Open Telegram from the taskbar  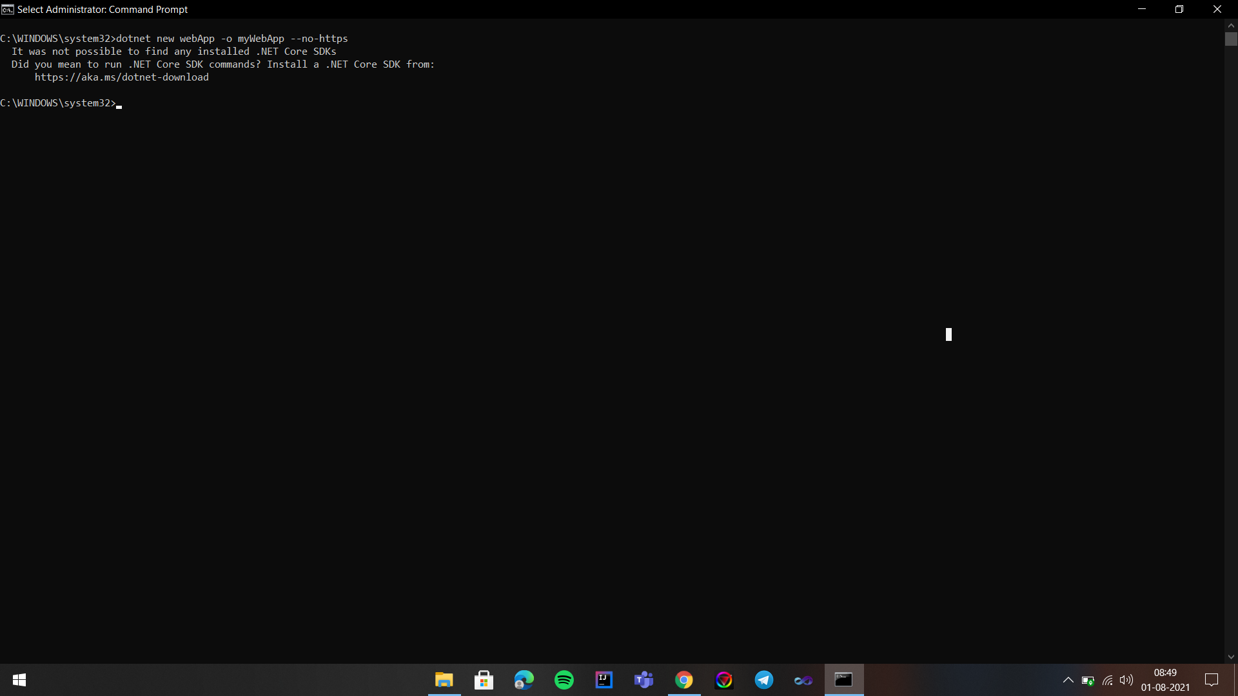click(763, 680)
